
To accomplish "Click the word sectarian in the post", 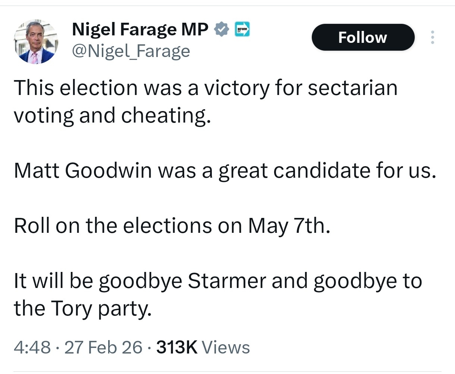I will (352, 88).
